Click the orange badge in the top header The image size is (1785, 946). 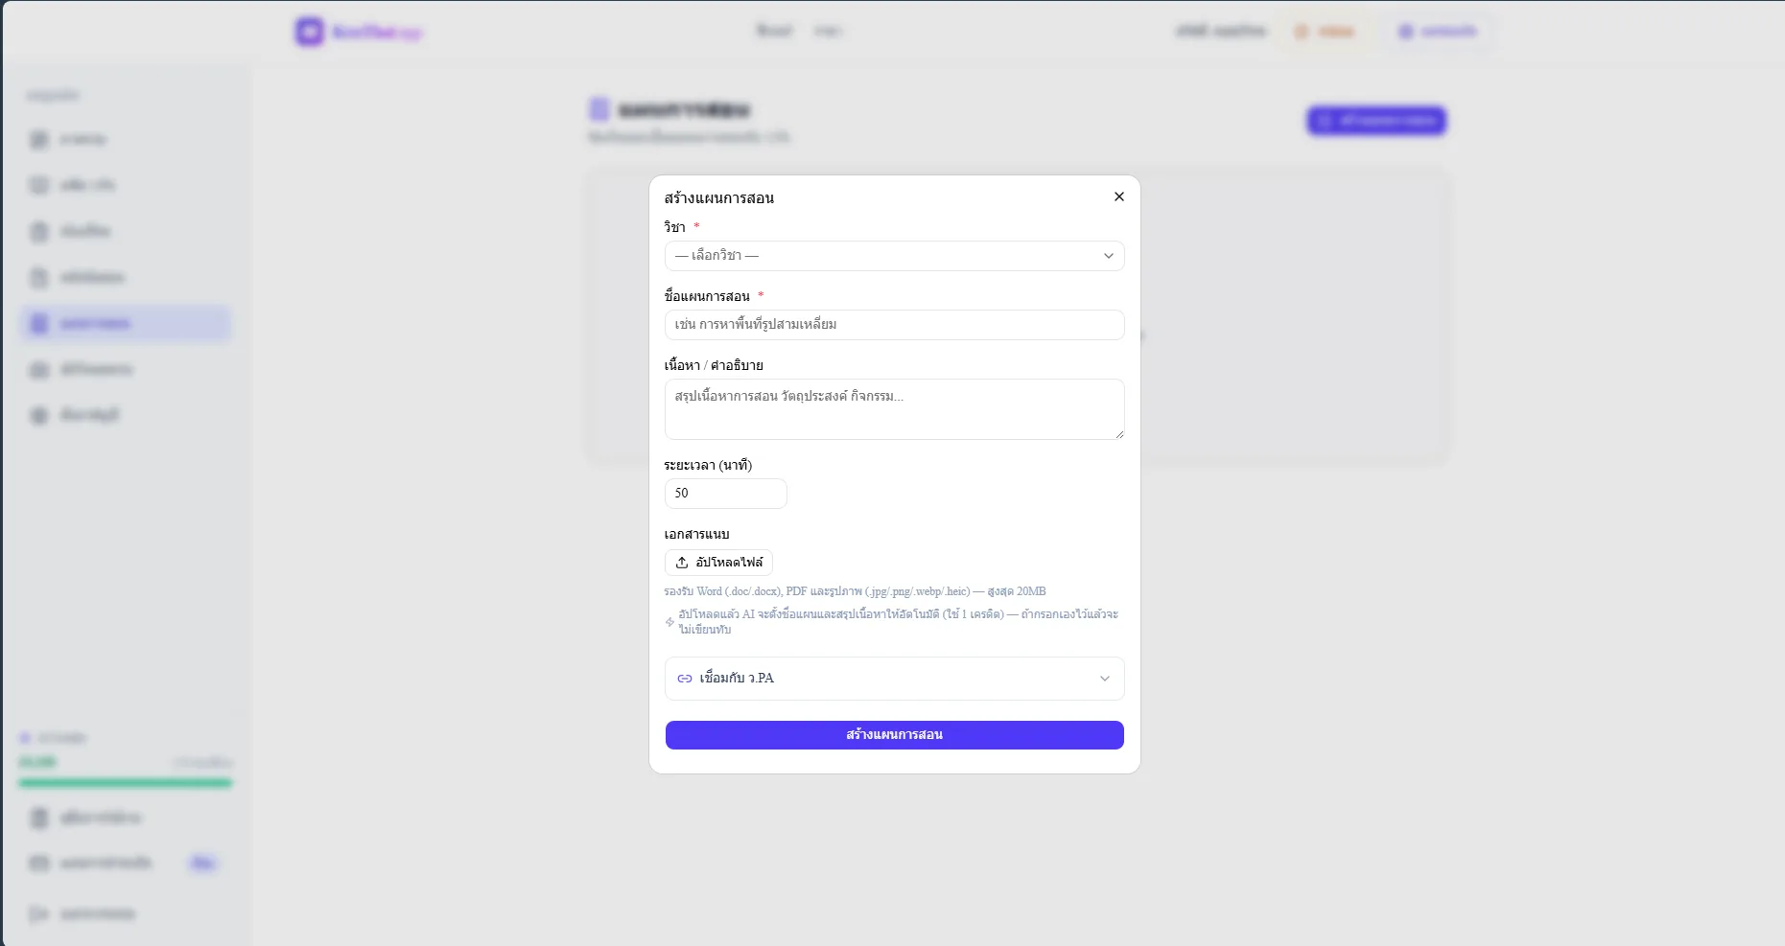click(1324, 32)
